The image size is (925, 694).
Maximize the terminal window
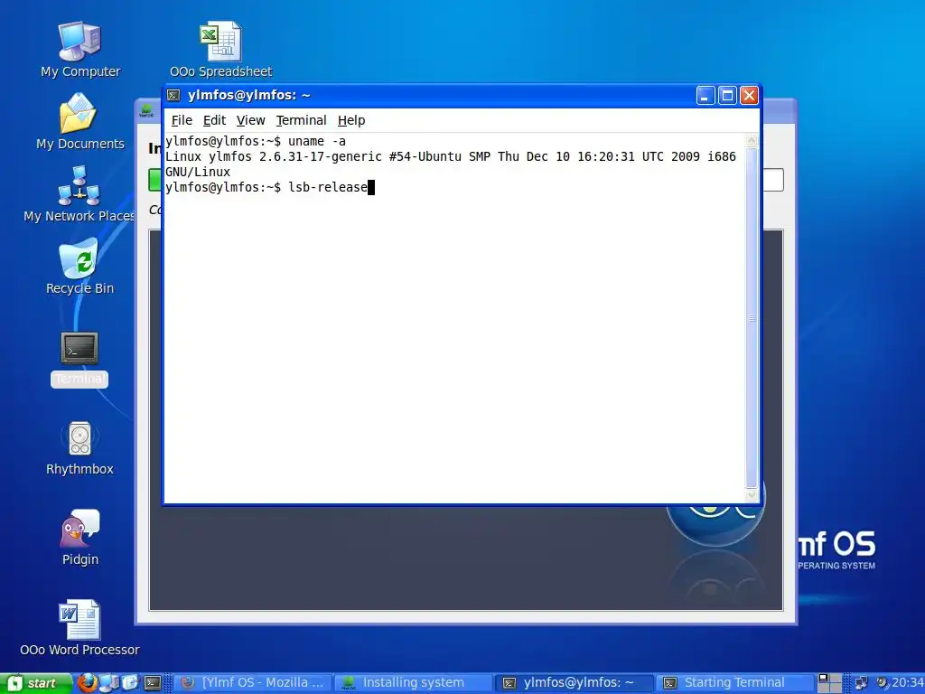(727, 95)
